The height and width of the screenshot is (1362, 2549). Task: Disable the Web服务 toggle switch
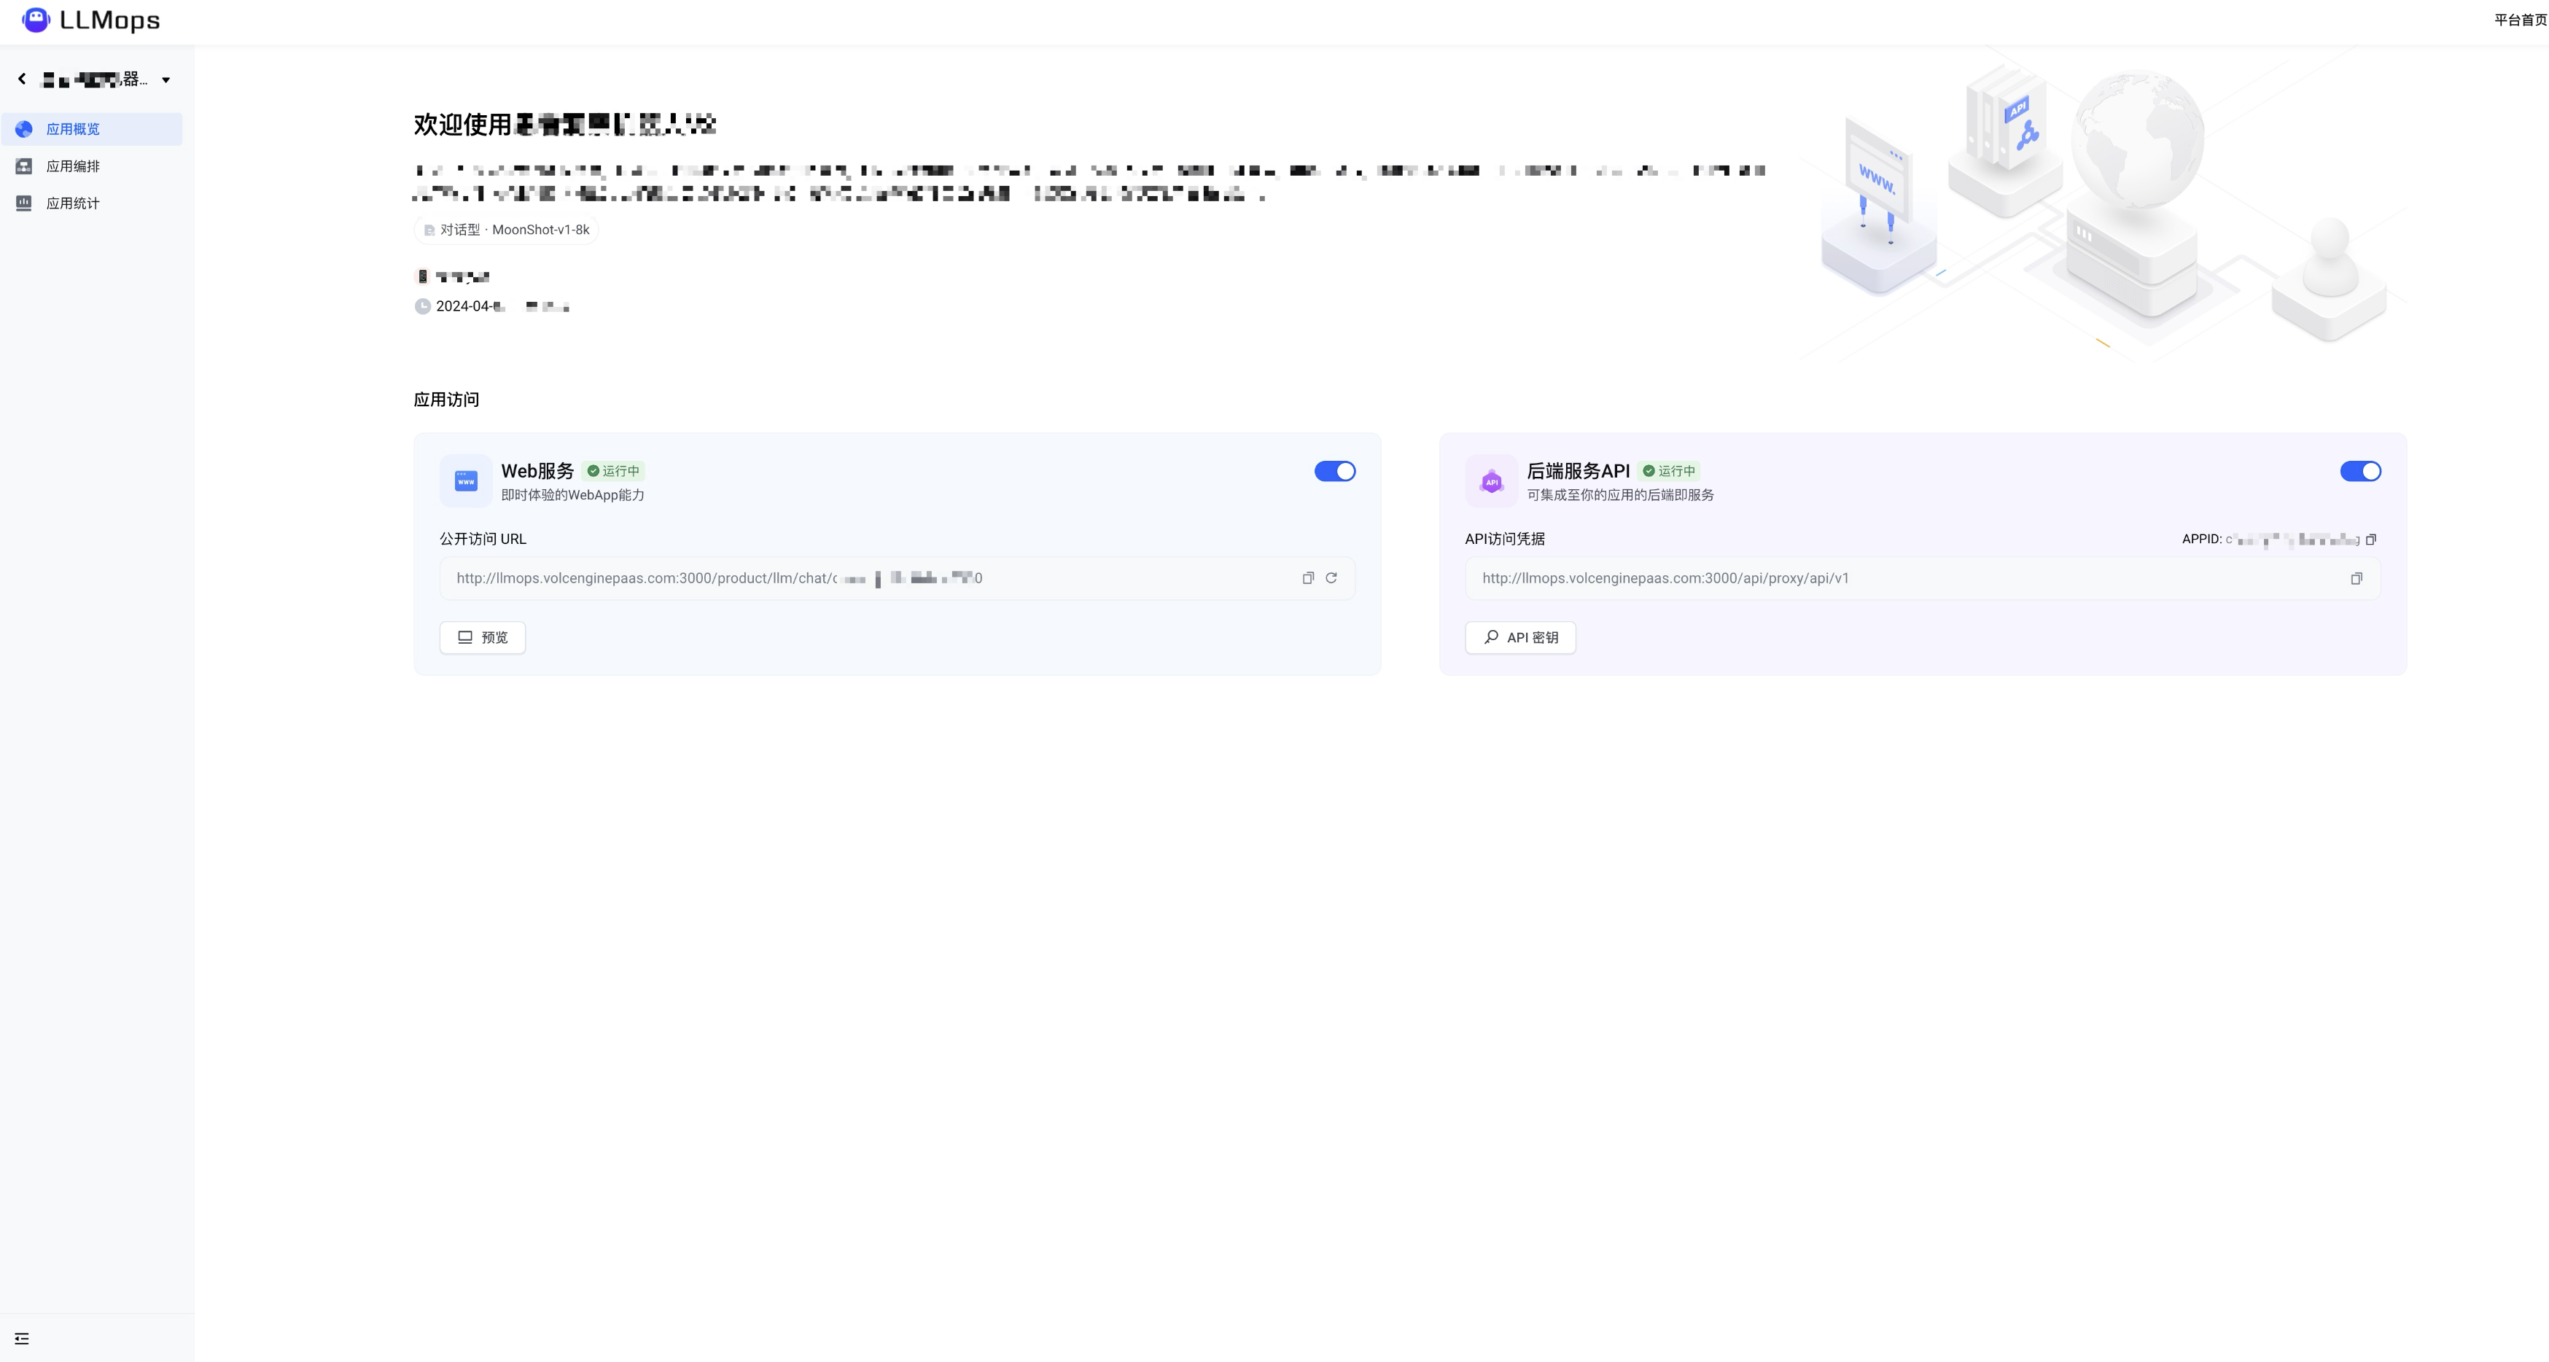1334,471
